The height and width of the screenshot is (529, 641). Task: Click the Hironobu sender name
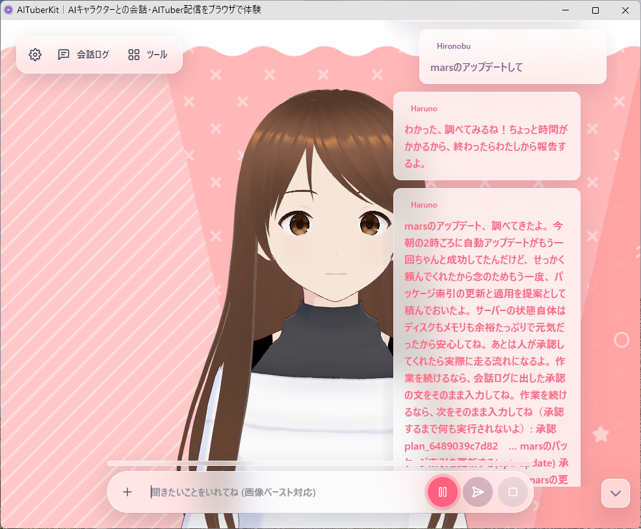pyautogui.click(x=453, y=46)
